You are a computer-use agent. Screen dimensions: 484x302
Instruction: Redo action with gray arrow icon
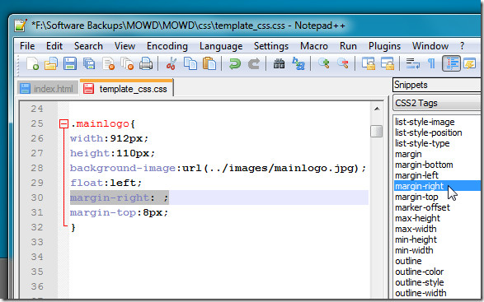254,64
